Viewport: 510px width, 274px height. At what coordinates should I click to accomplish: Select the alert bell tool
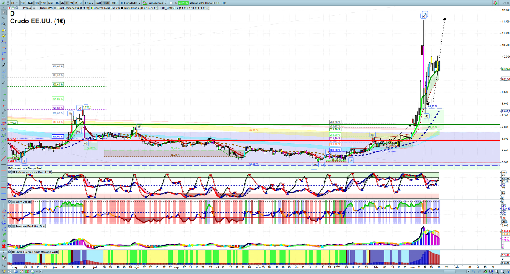4,30
